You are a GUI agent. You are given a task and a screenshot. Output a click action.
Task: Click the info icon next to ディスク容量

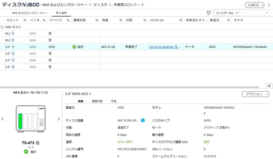143,120
